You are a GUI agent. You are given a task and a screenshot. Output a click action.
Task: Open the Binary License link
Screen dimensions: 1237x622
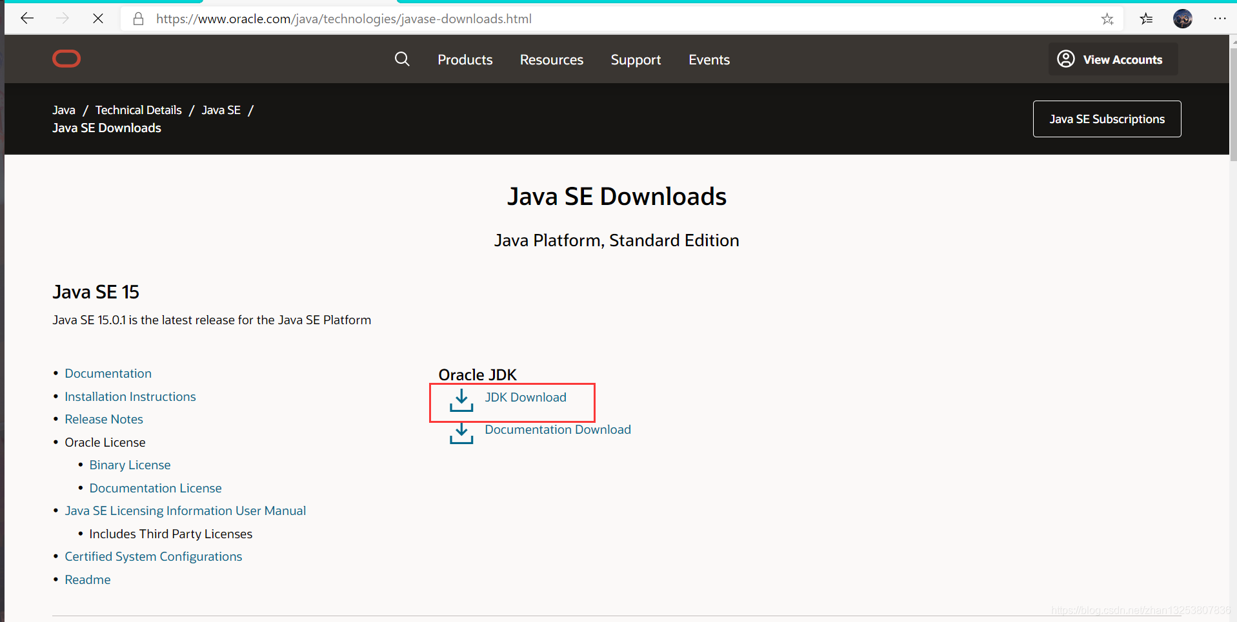pyautogui.click(x=130, y=465)
